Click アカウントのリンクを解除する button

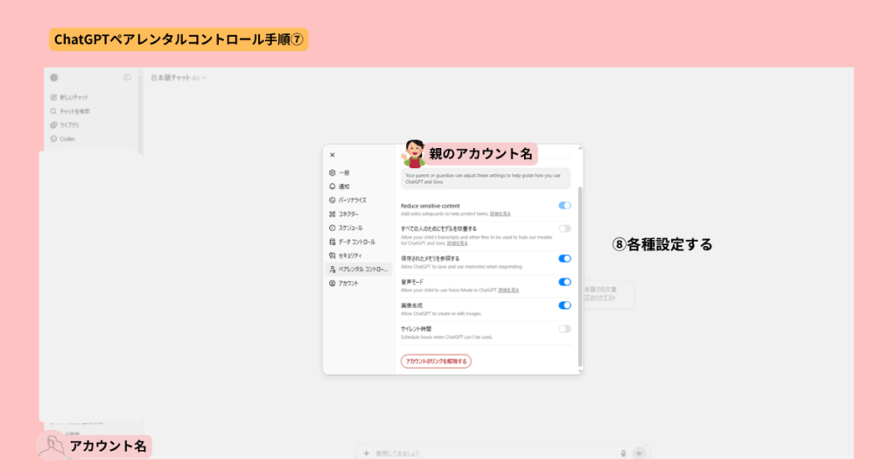pos(436,362)
